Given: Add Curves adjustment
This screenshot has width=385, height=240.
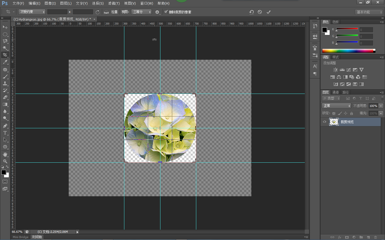Looking at the screenshot, I should tap(348, 70).
